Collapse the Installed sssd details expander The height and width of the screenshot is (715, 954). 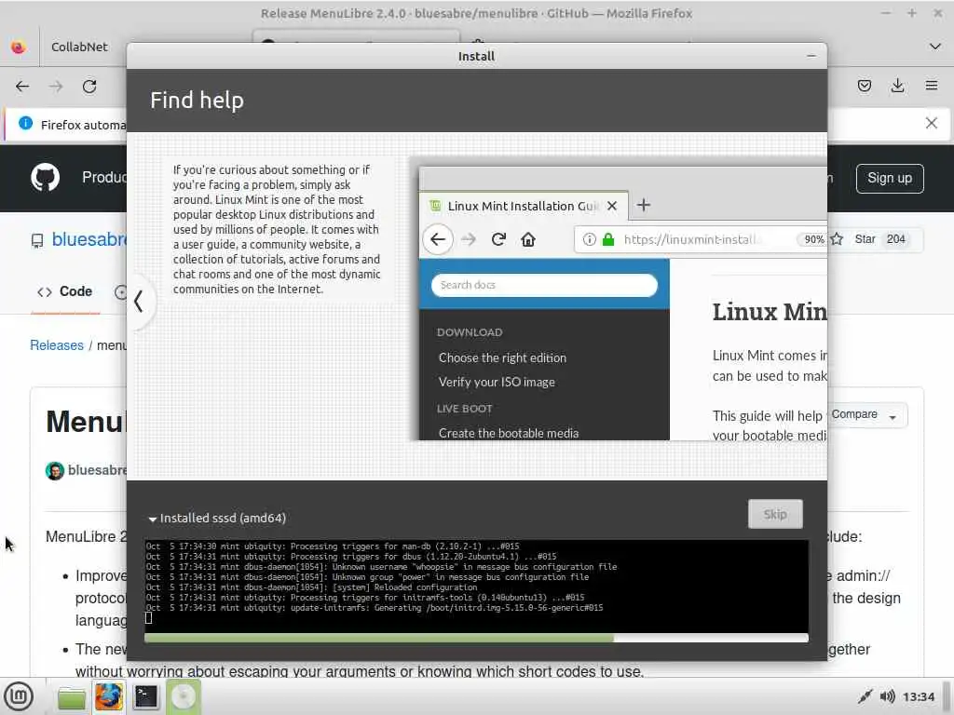tap(152, 519)
